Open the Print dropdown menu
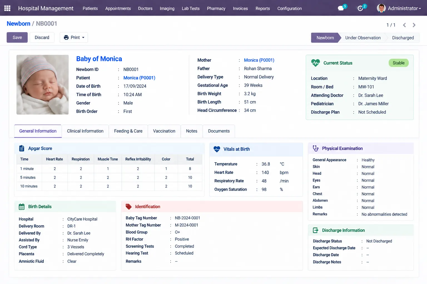Viewport: 427px width, 284px height. [x=74, y=37]
